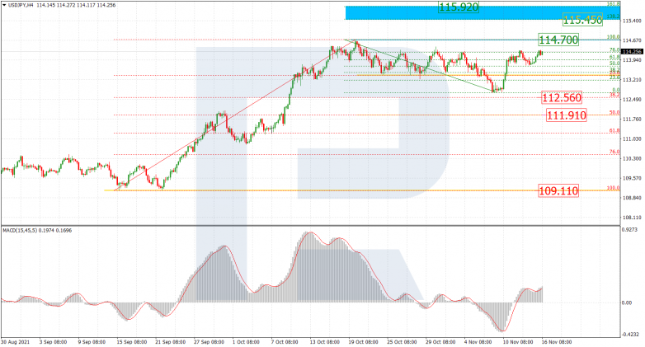Click the red 50.0 Fibonacci label near 111.910

click(614, 112)
